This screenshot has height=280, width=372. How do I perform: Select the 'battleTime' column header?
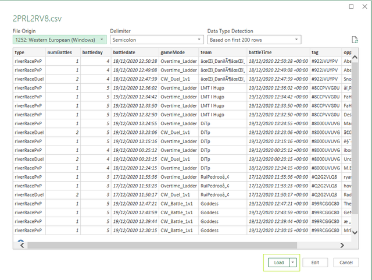point(278,52)
